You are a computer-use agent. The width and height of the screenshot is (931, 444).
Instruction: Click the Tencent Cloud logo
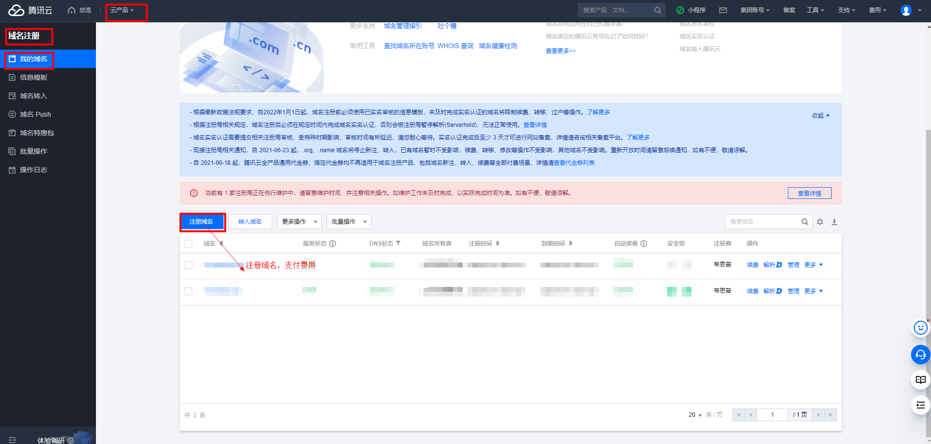click(x=30, y=10)
